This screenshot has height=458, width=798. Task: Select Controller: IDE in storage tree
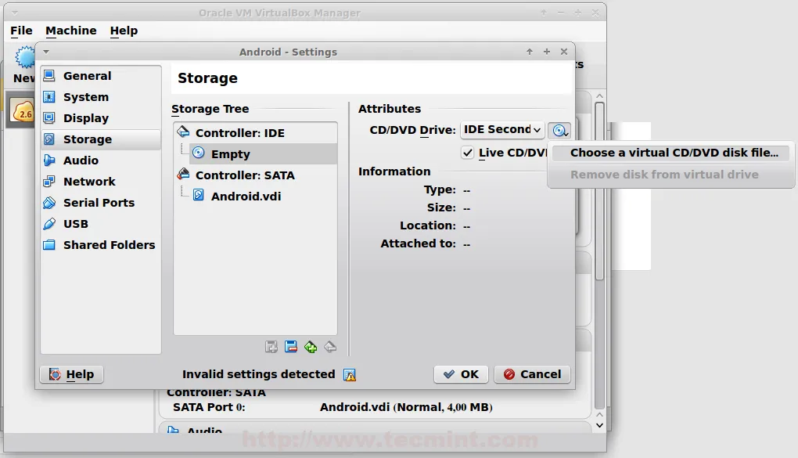tap(239, 133)
